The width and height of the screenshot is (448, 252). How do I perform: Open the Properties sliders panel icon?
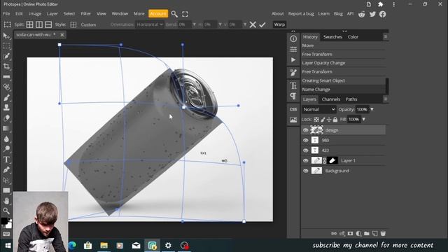pos(293,49)
